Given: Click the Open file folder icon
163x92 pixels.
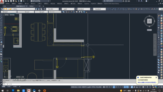Looking at the screenshot, I should 8,1.
